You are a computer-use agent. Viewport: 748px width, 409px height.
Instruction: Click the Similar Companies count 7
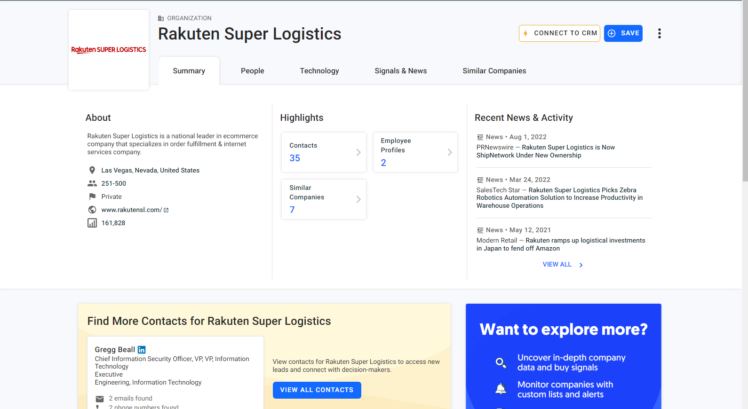[x=292, y=210]
